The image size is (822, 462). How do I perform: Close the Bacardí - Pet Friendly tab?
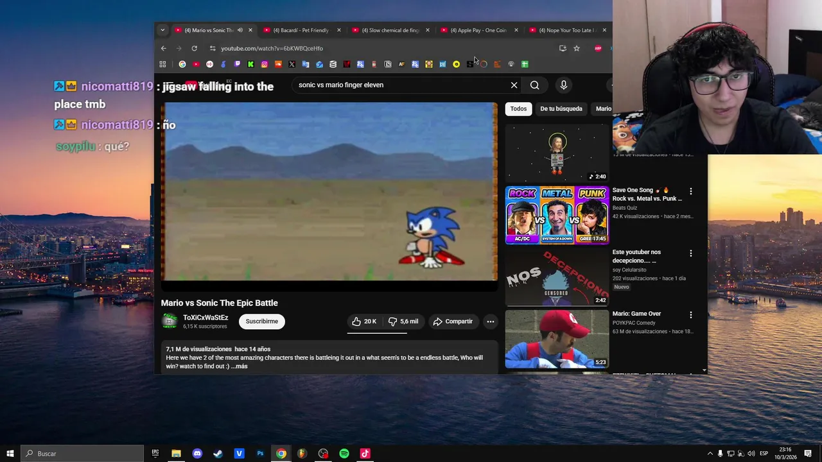point(339,30)
